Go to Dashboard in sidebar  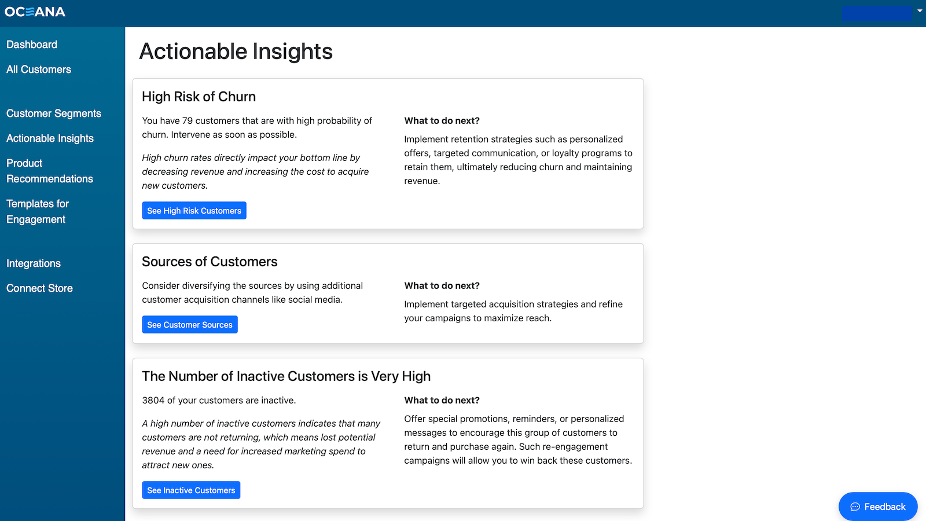tap(32, 45)
